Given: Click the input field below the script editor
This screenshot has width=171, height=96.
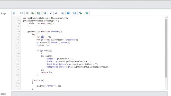Looking at the screenshot, I should [90, 94].
